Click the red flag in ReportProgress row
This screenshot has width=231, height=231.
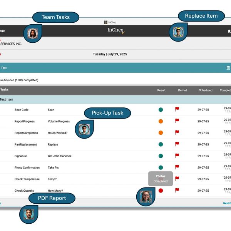(177, 121)
